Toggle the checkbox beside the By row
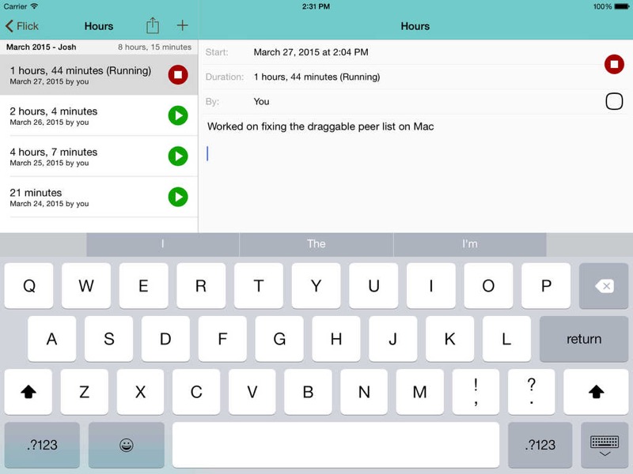 pyautogui.click(x=614, y=101)
